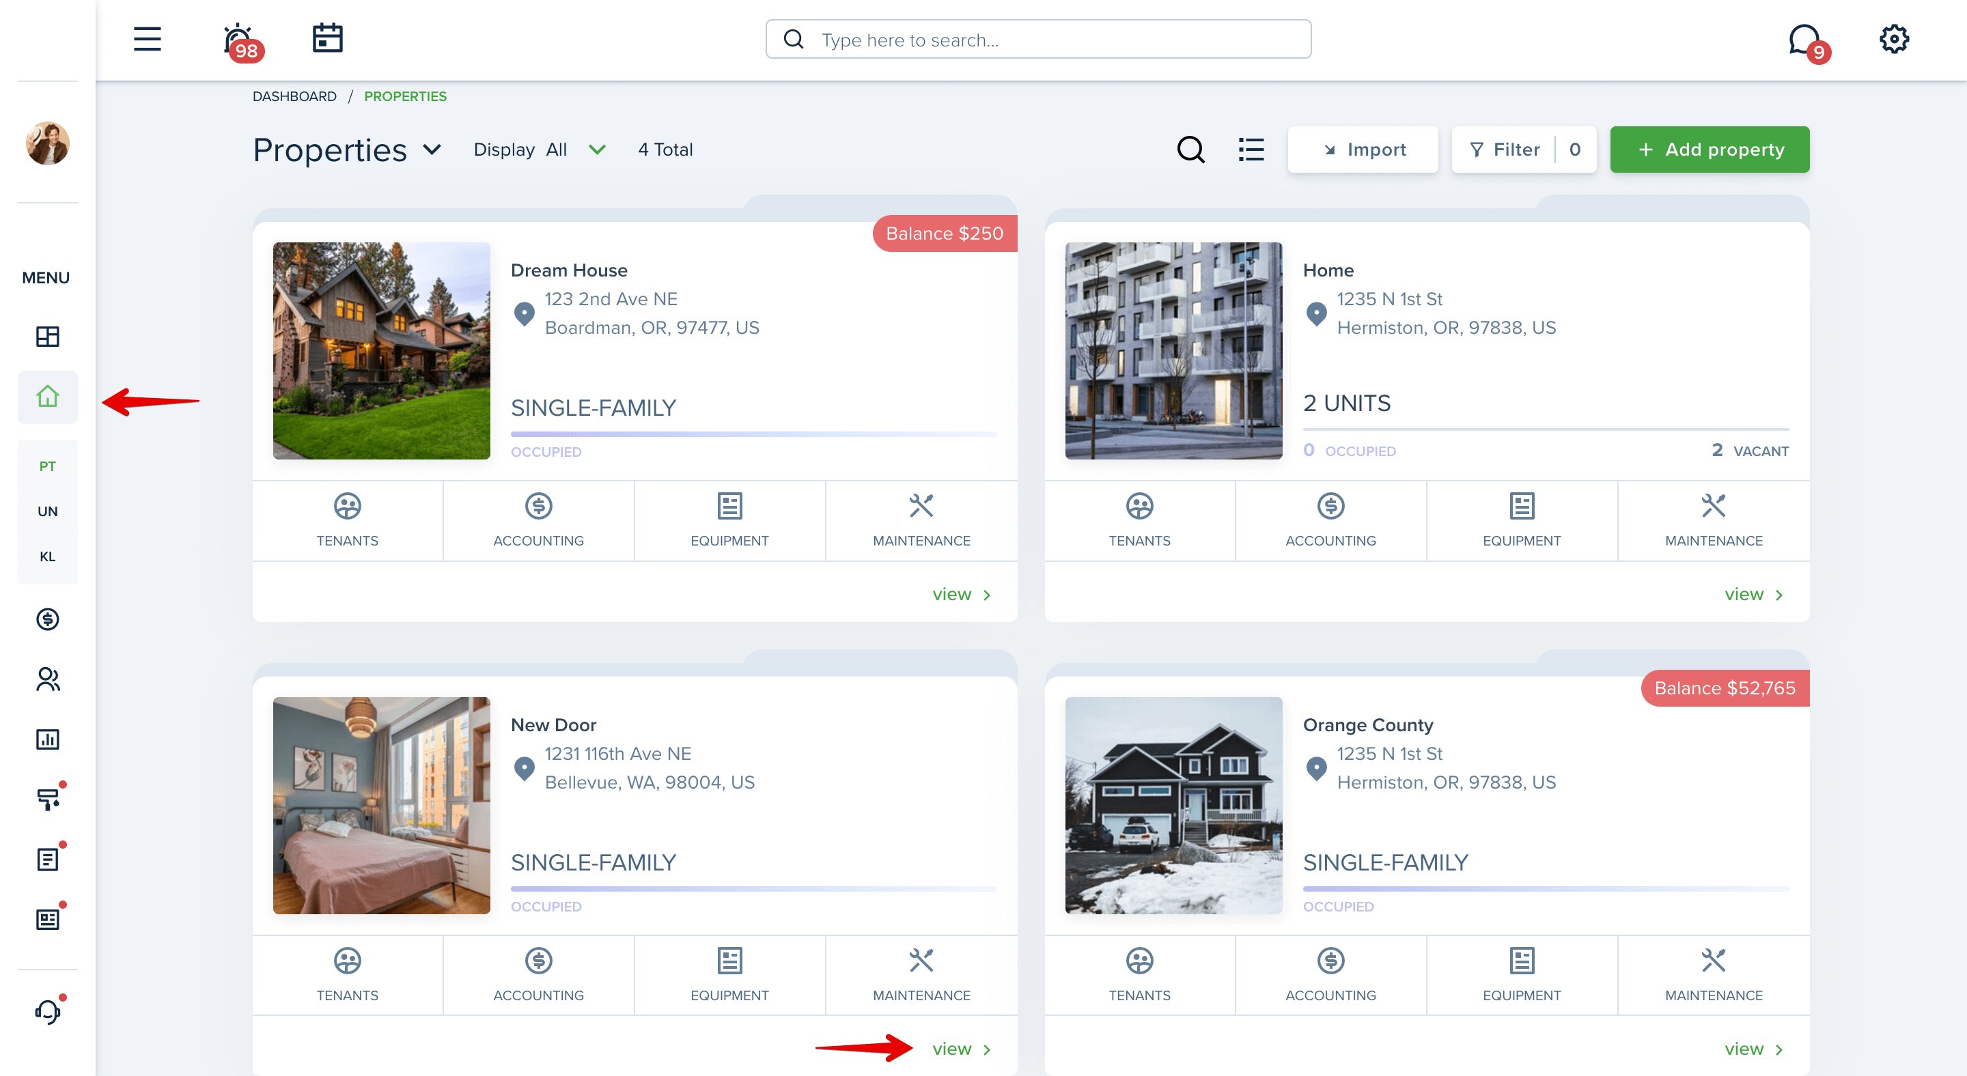Image resolution: width=1967 pixels, height=1076 pixels.
Task: Click the Orange County title
Action: [1368, 725]
